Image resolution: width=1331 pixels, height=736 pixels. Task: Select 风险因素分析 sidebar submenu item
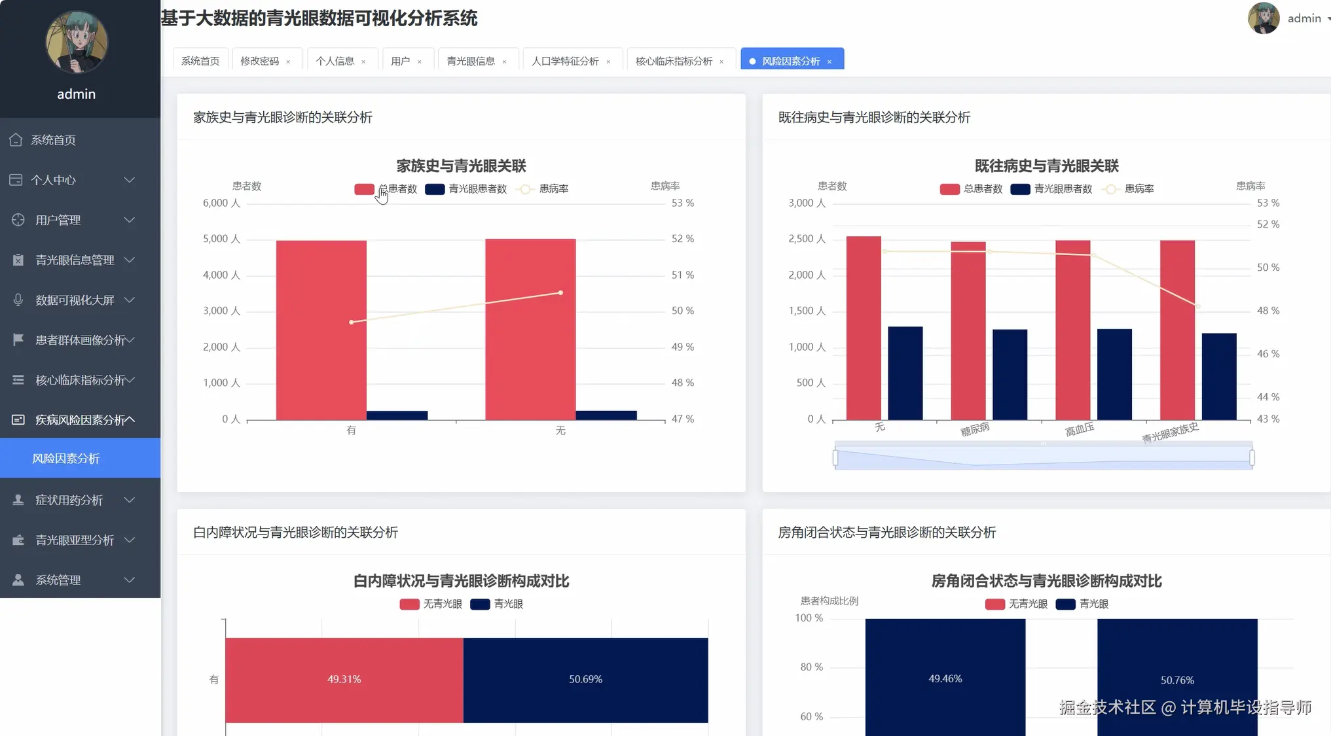click(66, 459)
